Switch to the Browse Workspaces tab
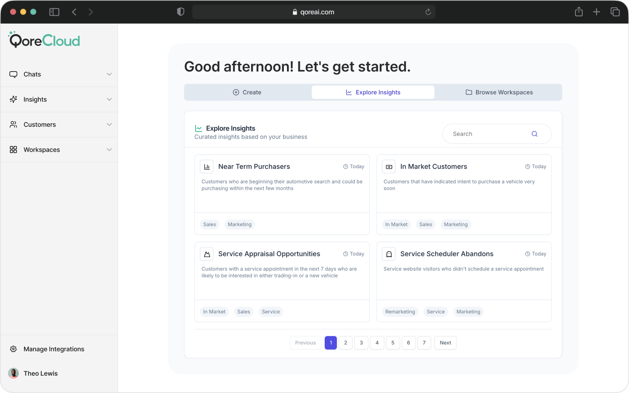 tap(499, 92)
